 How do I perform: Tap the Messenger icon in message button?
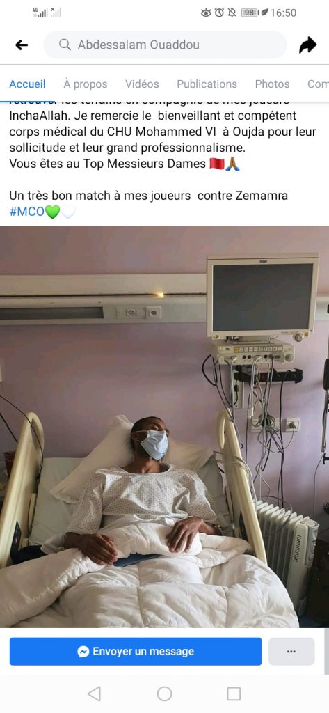[83, 651]
